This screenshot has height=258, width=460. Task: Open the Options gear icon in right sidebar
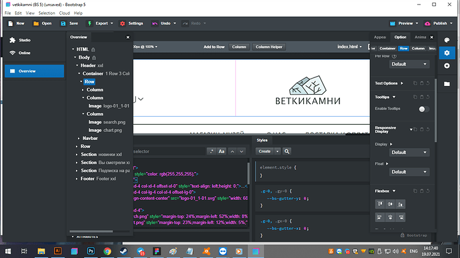click(447, 53)
